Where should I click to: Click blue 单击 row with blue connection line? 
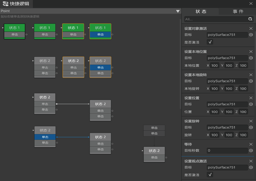pyautogui.click(x=45, y=137)
